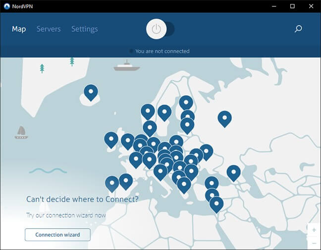Toggle the VPN power switch on
This screenshot has width=321, height=250.
click(160, 29)
